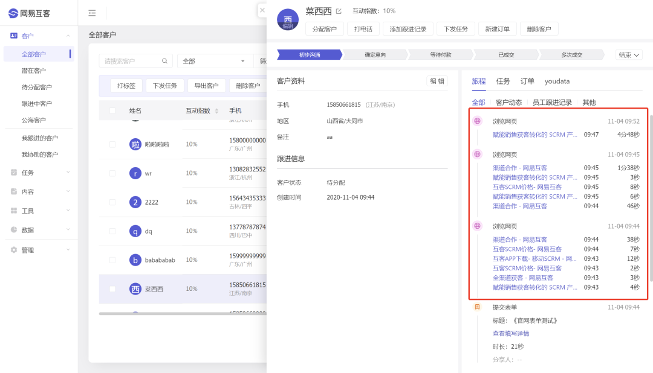Expand the 管理 sidebar section
653x373 pixels.
pos(68,249)
